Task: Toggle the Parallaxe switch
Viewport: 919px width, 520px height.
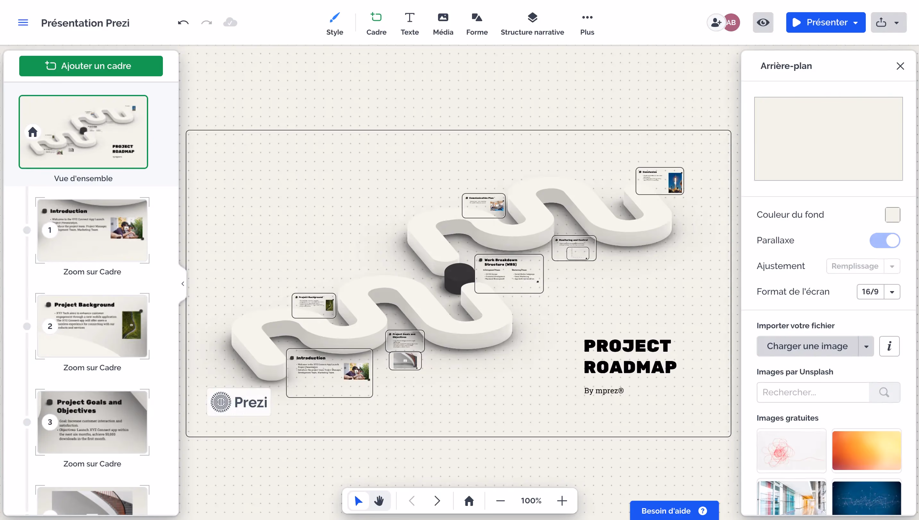Action: coord(885,240)
